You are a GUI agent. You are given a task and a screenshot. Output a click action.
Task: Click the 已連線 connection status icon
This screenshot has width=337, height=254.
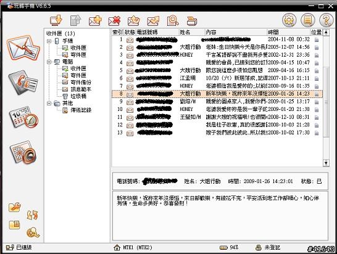pyautogui.click(x=10, y=248)
